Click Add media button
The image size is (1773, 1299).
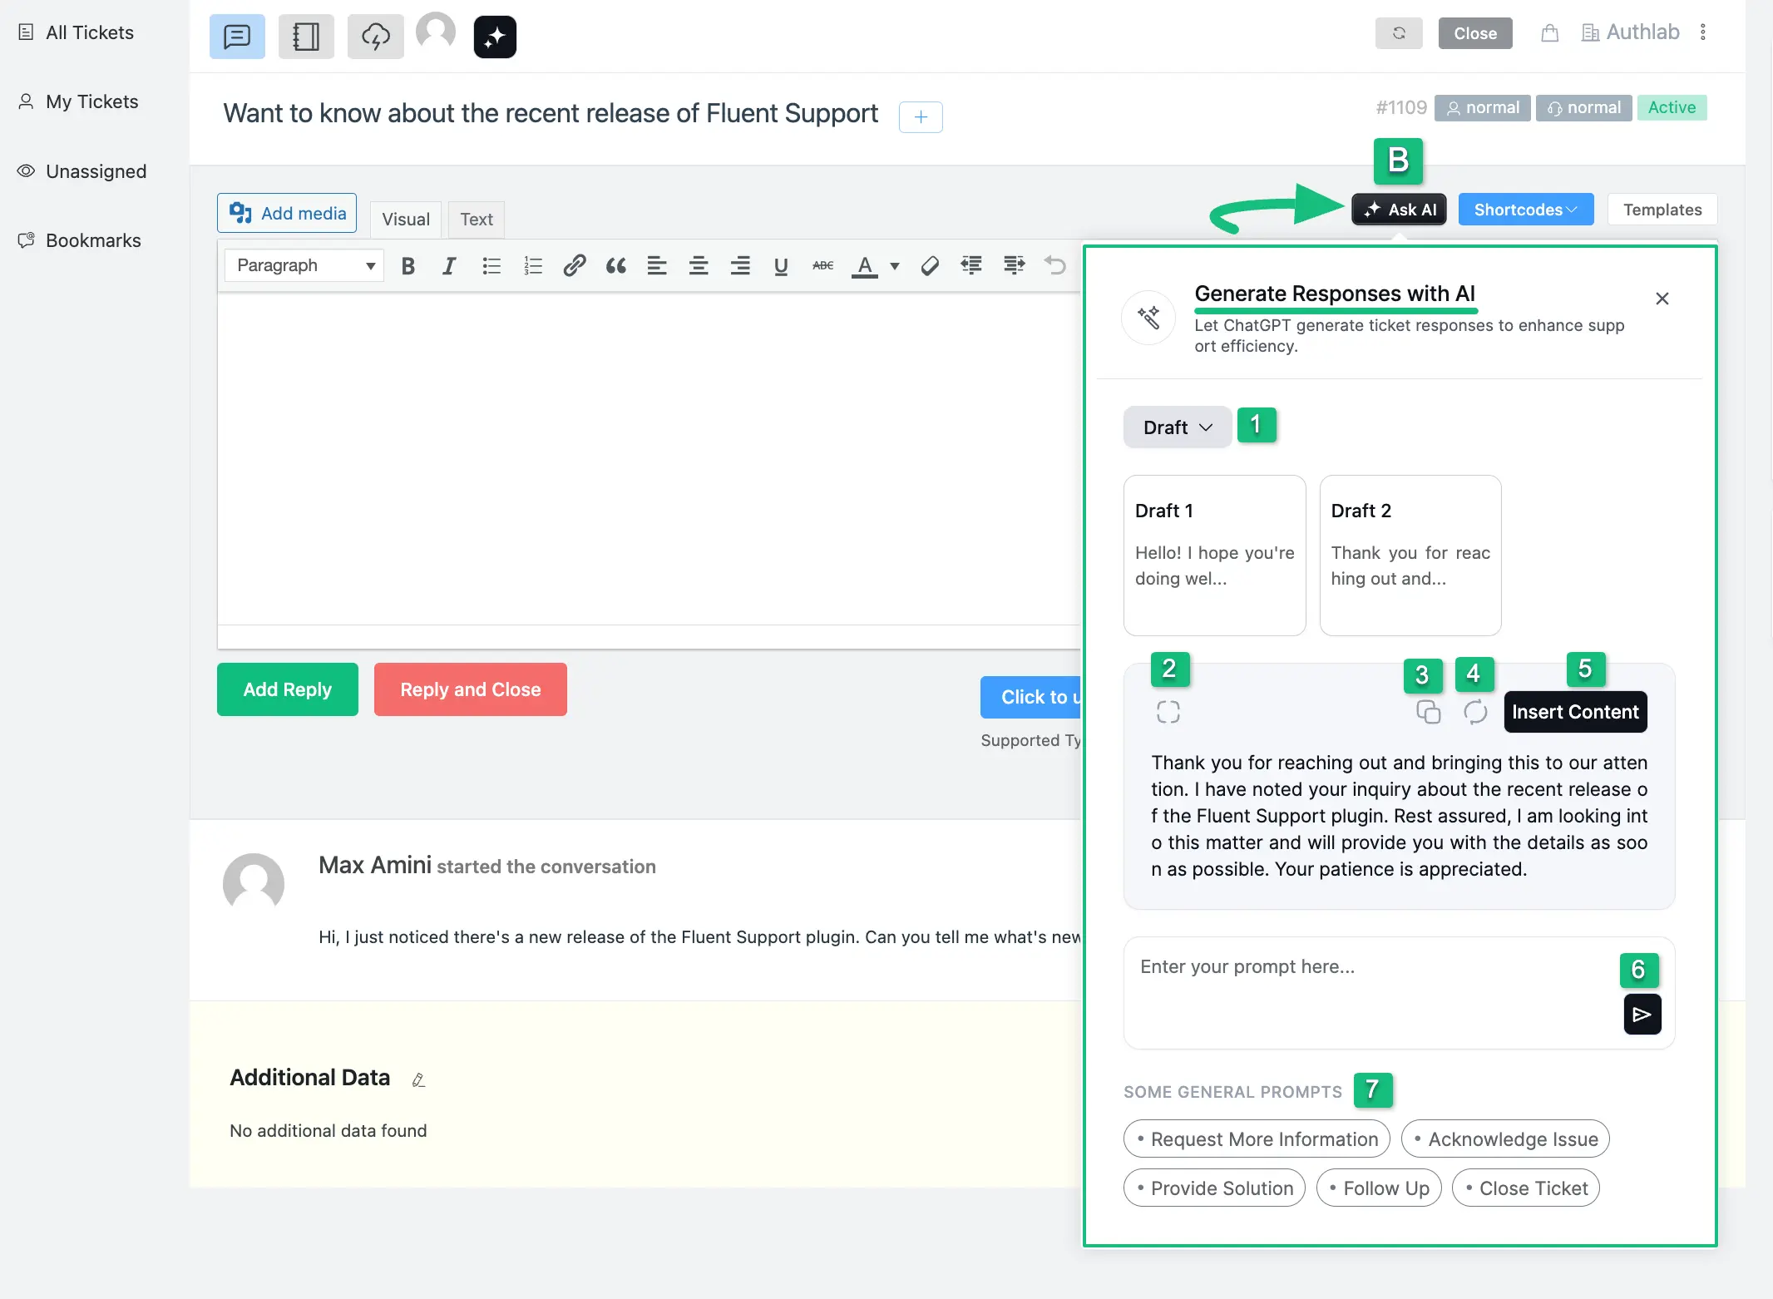click(287, 213)
